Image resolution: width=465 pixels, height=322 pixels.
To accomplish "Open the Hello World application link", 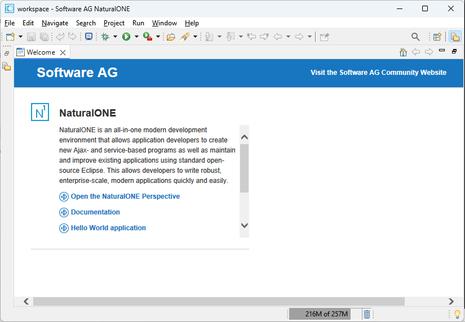I will click(108, 228).
